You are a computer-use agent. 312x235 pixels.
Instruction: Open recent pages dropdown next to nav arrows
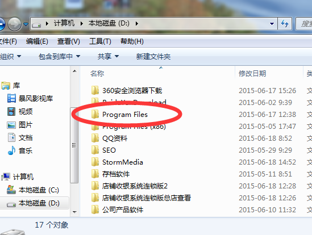coord(26,24)
